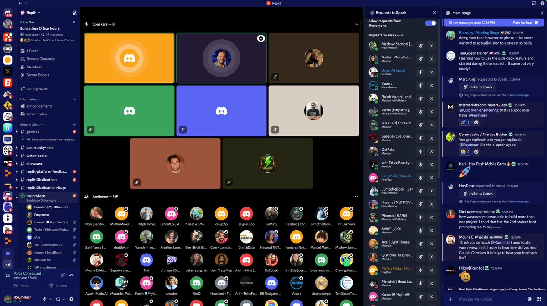Toggle noise suppression in Voice Connected panel
547x306 pixels.
pyautogui.click(x=63, y=275)
